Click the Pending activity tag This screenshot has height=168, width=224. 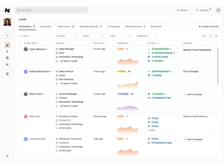(156, 75)
